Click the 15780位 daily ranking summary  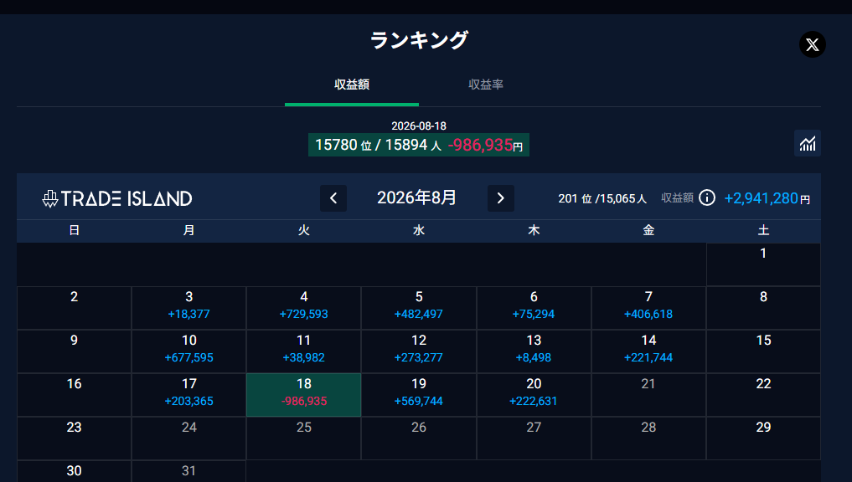tap(419, 145)
